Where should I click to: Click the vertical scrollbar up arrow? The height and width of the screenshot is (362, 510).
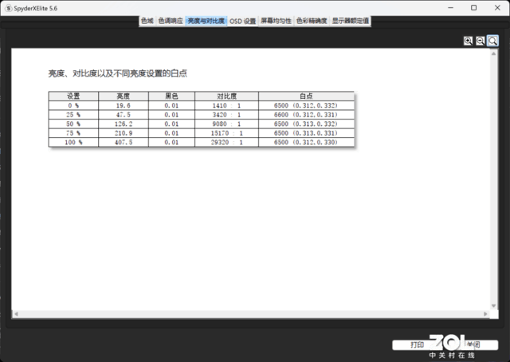point(494,53)
